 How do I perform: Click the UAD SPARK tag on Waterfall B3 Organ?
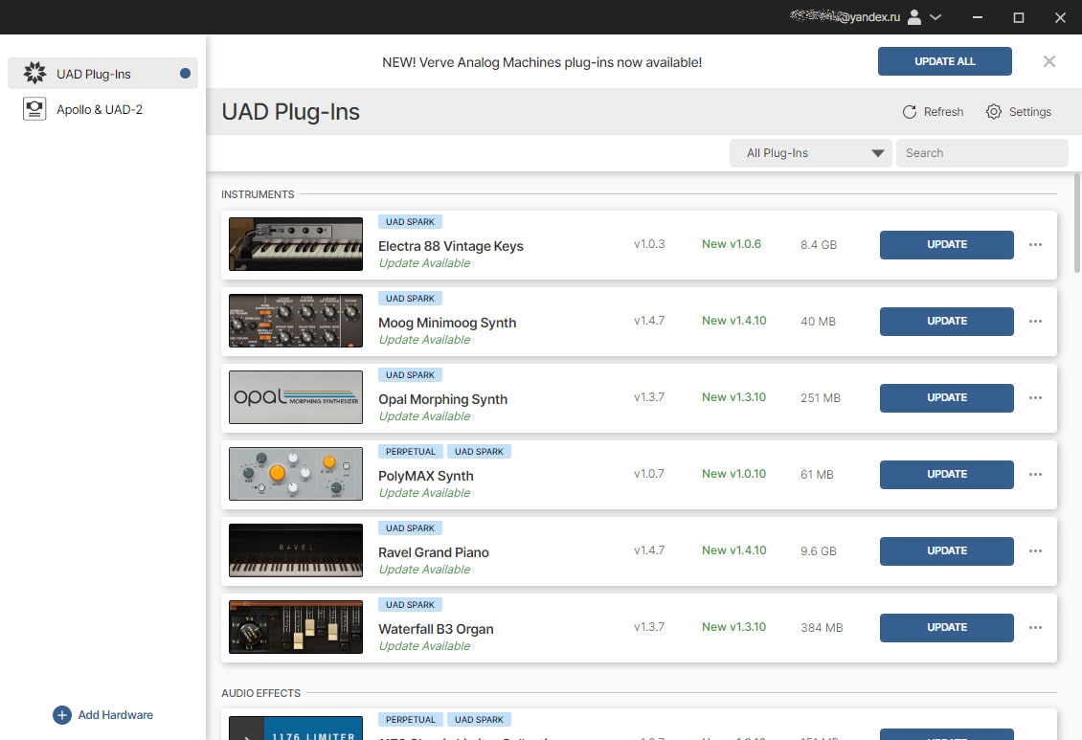410,605
